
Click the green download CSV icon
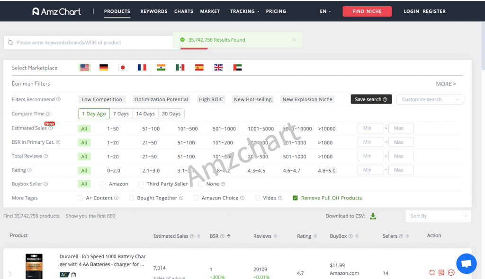click(x=373, y=216)
